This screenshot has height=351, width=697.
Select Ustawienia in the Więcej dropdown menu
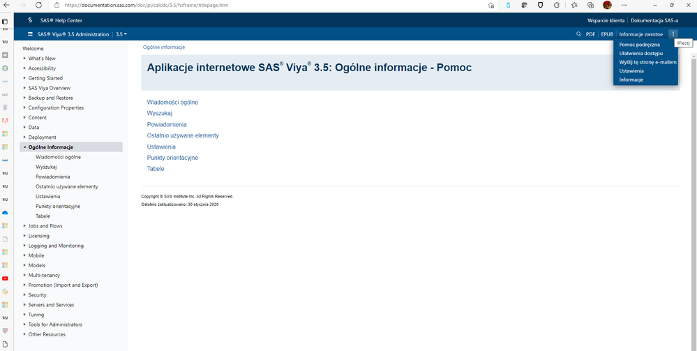tap(631, 70)
